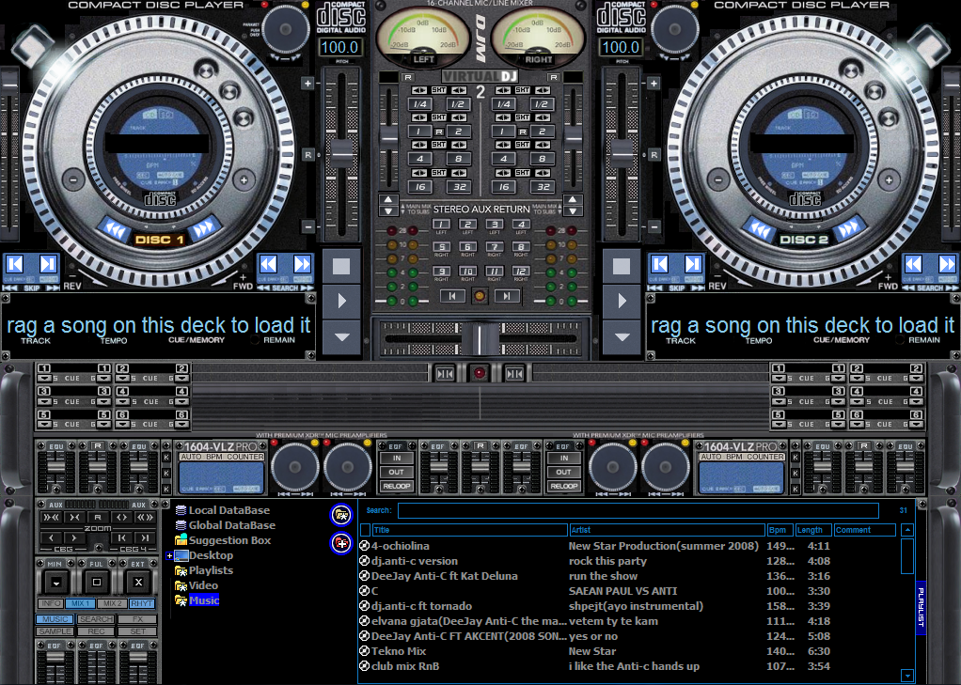The image size is (961, 685).
Task: Toggle the 16 beat loop on left side
Action: point(419,187)
